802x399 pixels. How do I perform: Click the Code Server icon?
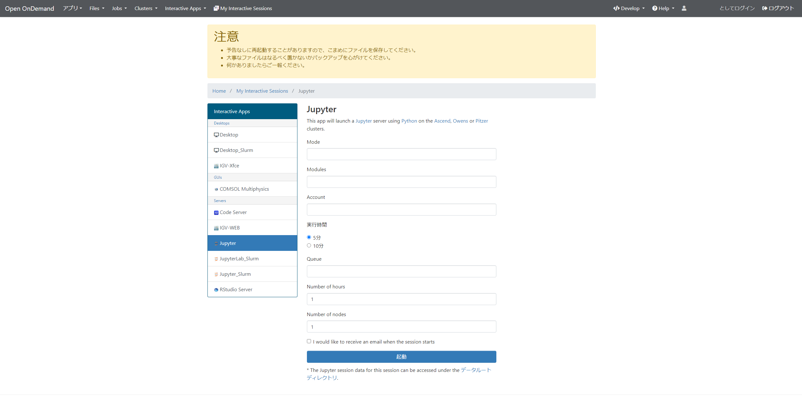pyautogui.click(x=216, y=212)
